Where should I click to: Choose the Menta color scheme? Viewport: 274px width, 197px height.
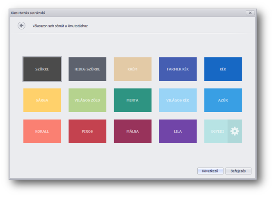tap(132, 100)
